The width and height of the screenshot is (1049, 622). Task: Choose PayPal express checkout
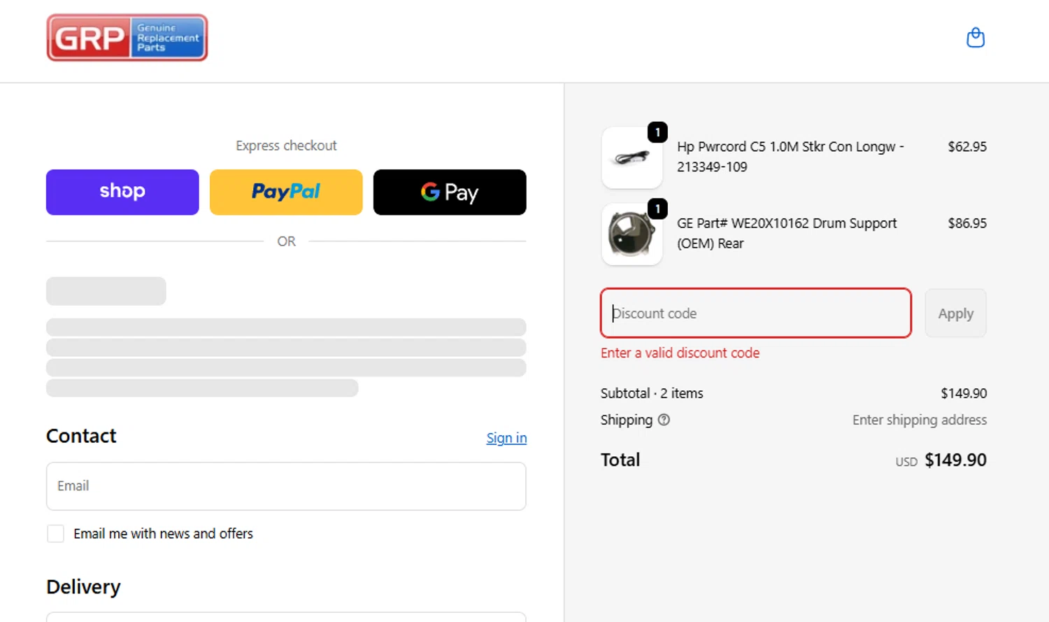[286, 192]
